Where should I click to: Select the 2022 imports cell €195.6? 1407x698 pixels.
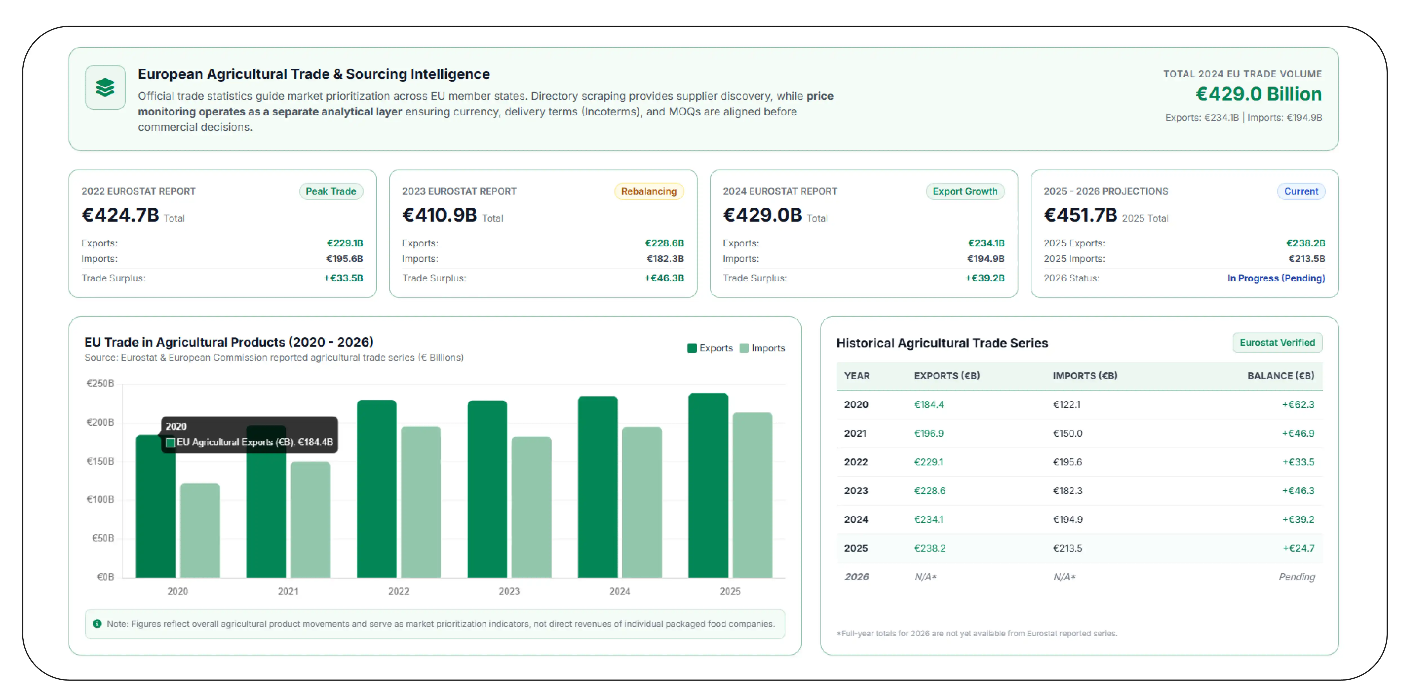pyautogui.click(x=1067, y=462)
